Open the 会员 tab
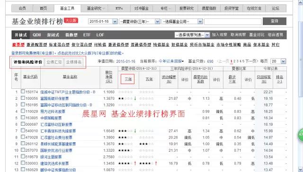This screenshot has height=172, width=303. pyautogui.click(x=22, y=9)
